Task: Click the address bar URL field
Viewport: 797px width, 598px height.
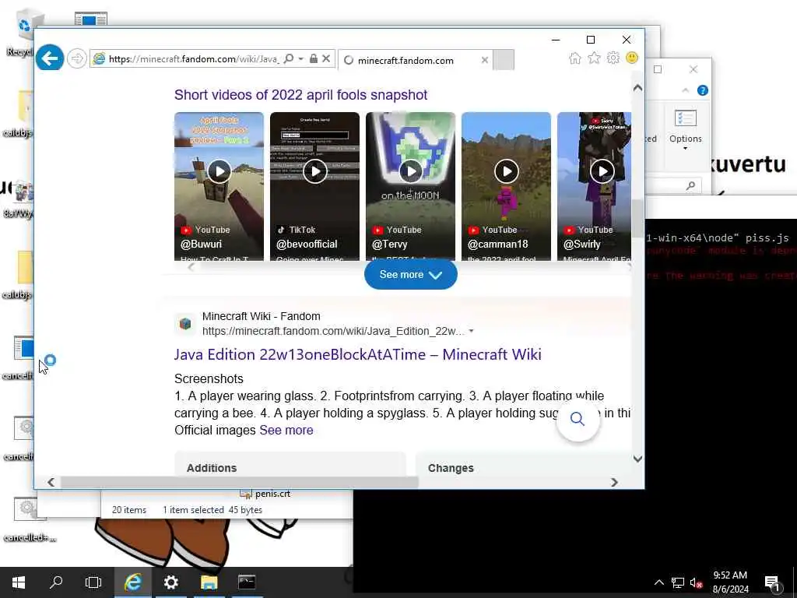Action: [x=193, y=59]
